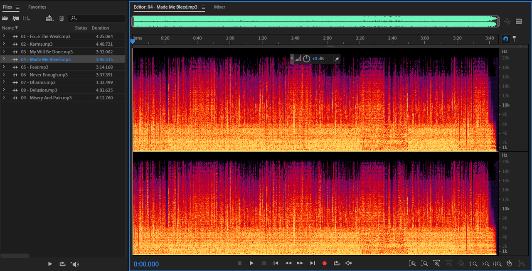532x271 pixels.
Task: Switch to the Mixer tab
Action: 219,7
